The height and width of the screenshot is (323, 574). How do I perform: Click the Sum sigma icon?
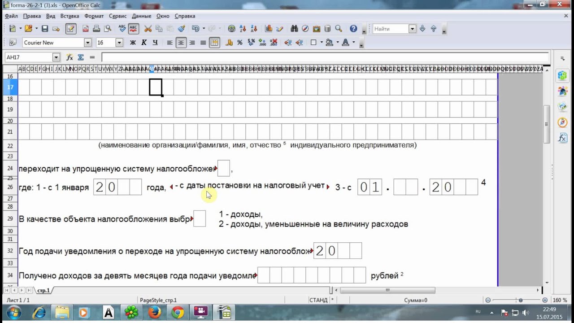(81, 57)
